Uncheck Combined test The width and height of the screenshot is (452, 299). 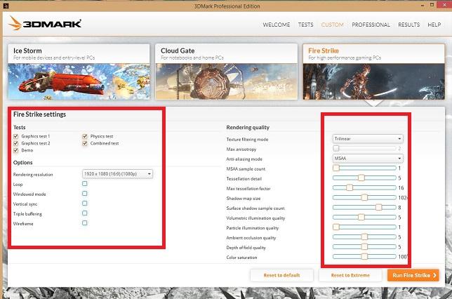[85, 143]
